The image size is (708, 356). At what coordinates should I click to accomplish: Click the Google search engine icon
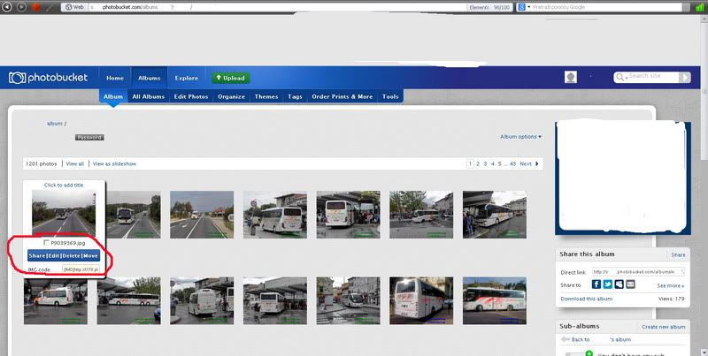coord(521,7)
